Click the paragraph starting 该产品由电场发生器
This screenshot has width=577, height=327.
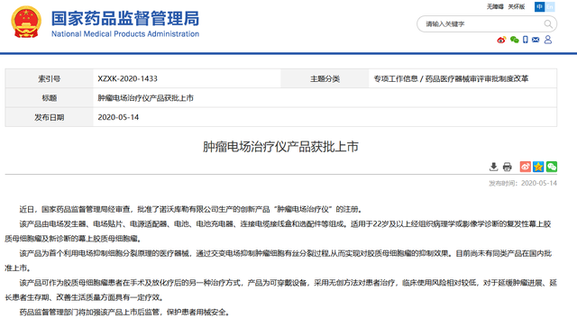[278, 232]
